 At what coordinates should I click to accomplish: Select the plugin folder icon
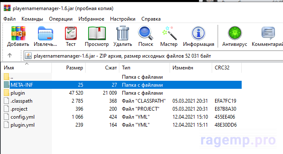6,93
